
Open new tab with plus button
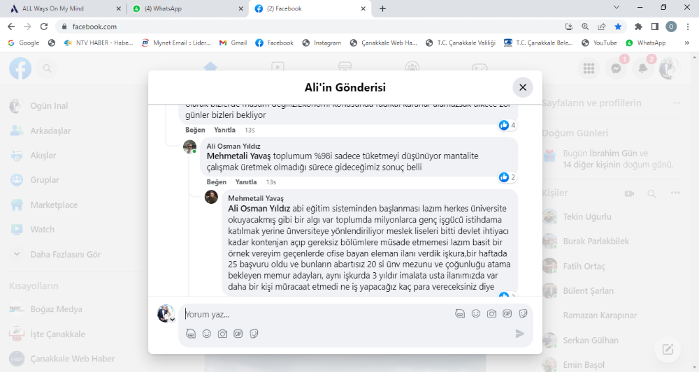point(382,8)
